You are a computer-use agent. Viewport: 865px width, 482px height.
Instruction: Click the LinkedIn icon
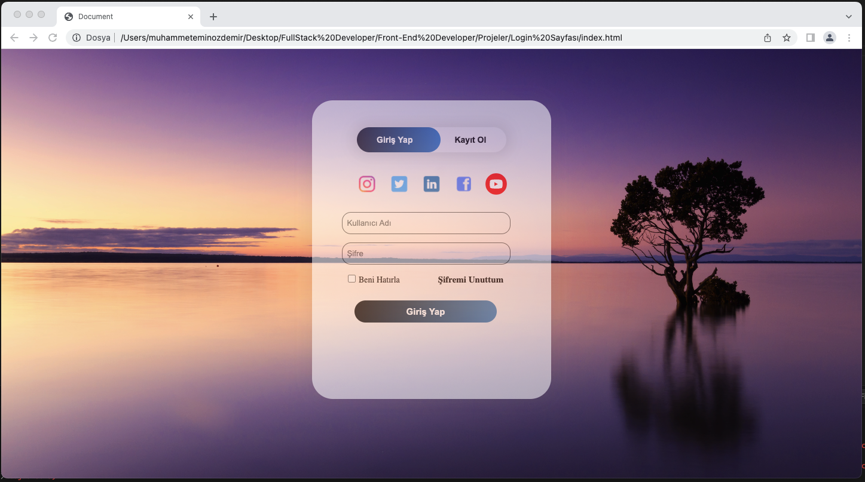click(431, 183)
